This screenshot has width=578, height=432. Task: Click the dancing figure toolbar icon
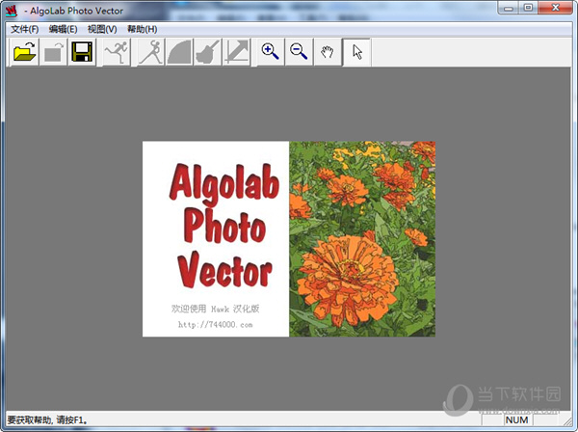coord(151,52)
